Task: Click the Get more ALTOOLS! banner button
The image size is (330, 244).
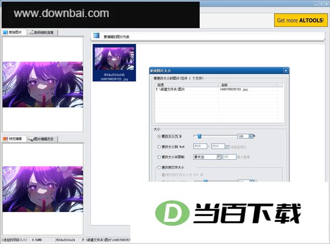Action: click(301, 20)
